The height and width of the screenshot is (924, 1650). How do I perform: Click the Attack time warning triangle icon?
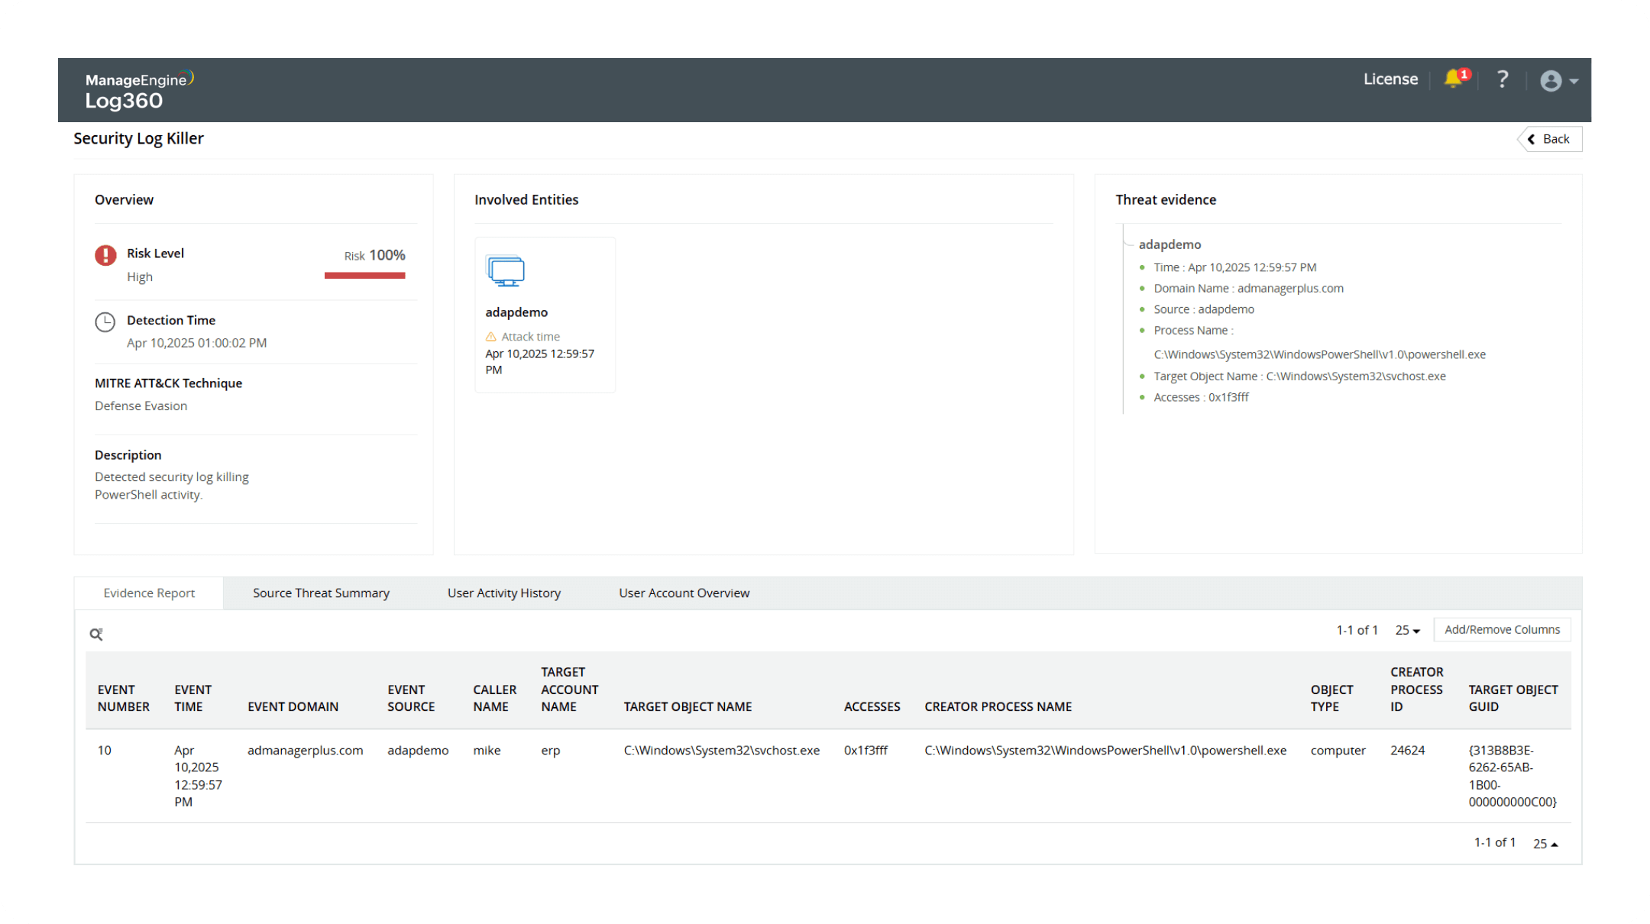[x=491, y=337]
